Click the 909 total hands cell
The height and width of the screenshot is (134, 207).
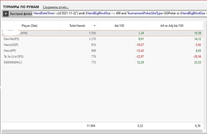point(93,50)
